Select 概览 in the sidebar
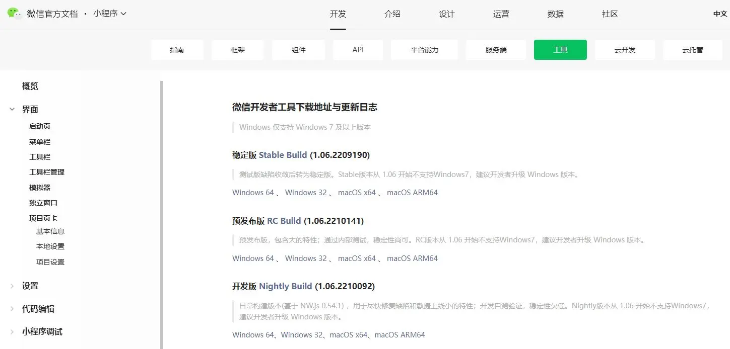Screen dimensions: 730x349 point(30,86)
